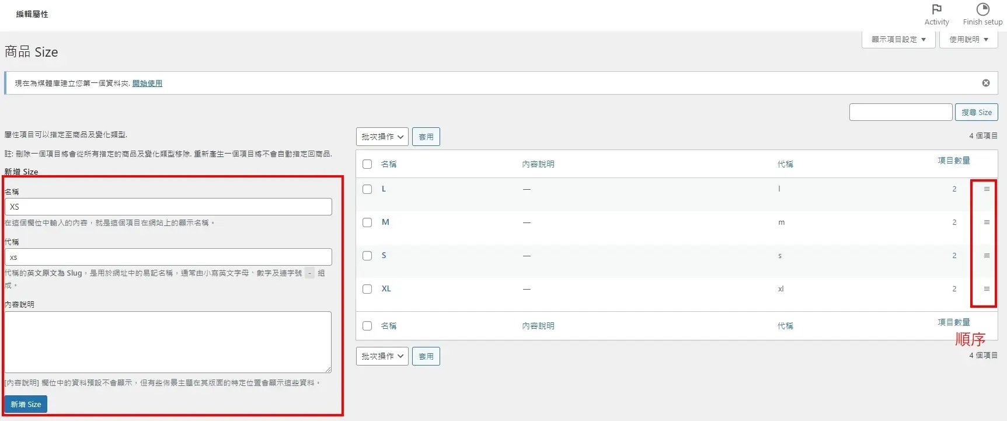Image resolution: width=1007 pixels, height=421 pixels.
Task: Select the XL row checkbox
Action: (x=367, y=289)
